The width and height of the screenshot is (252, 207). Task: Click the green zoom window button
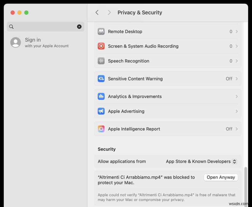[26, 13]
